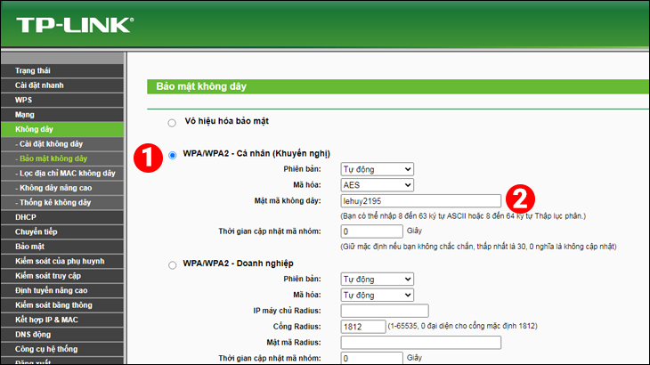Open Kiểm soát của phụ huynh menu

62,261
